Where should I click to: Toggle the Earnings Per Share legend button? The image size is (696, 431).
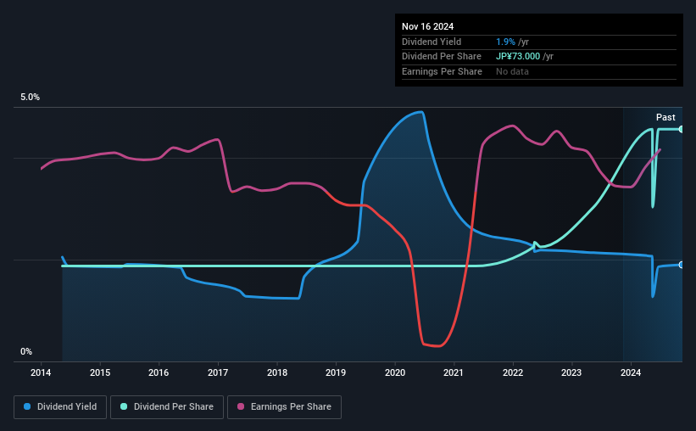[284, 407]
